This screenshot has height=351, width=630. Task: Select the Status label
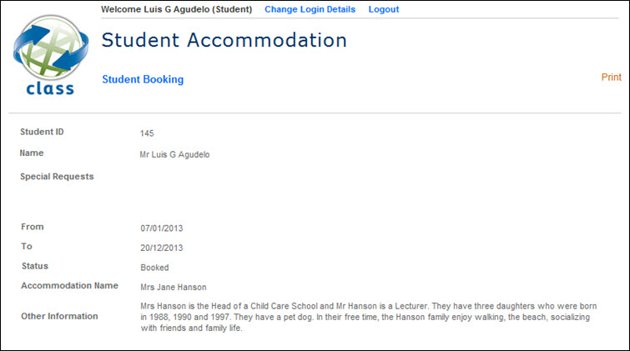point(35,266)
